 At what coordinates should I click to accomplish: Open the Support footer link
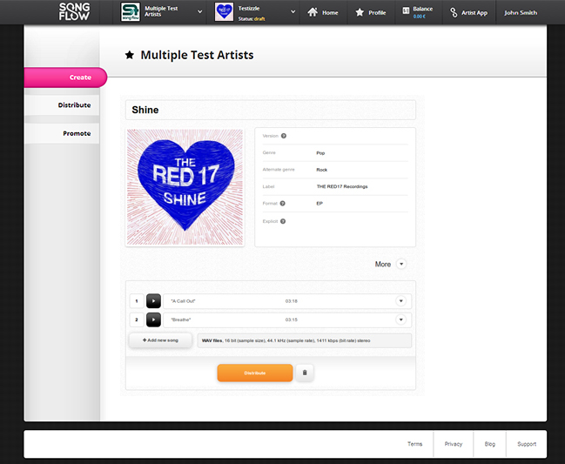[x=527, y=444]
